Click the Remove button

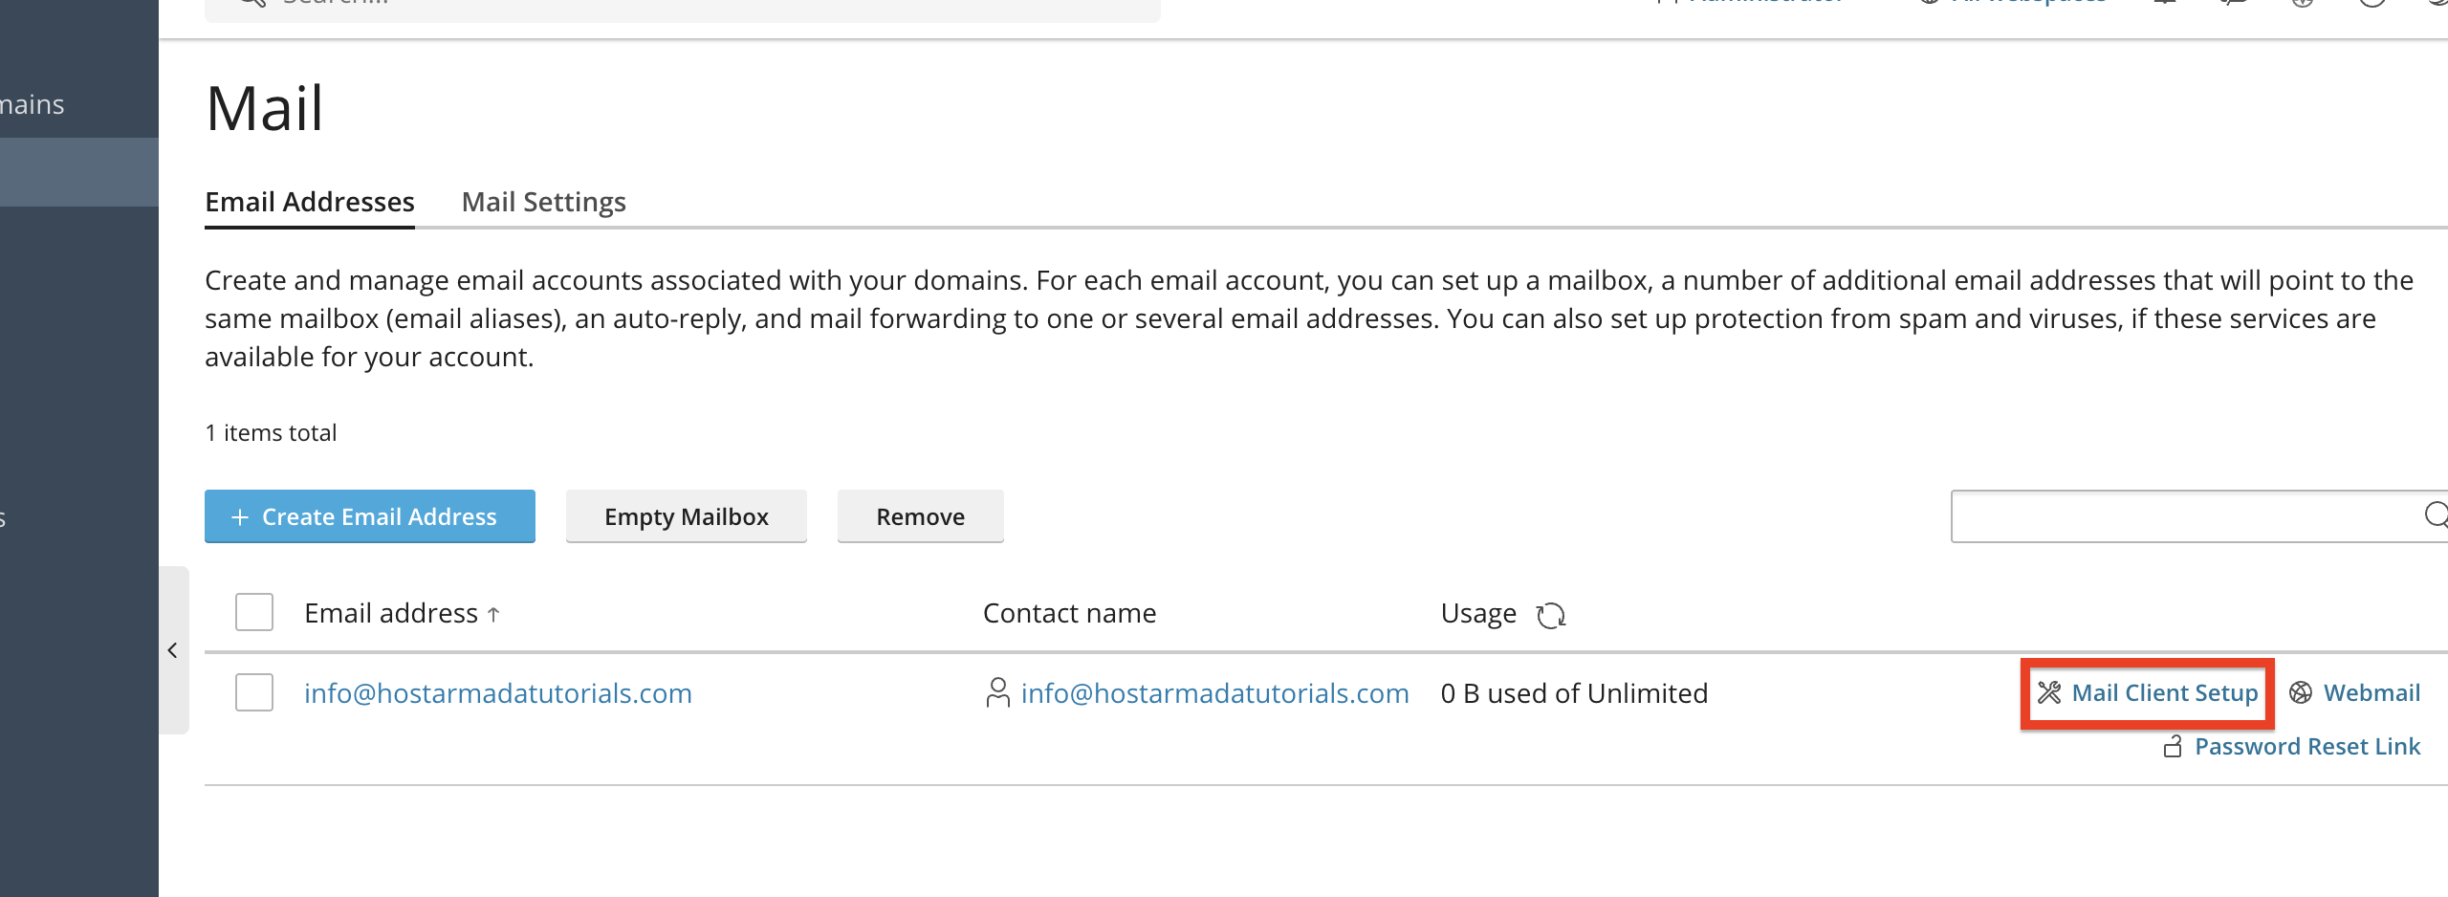921,516
